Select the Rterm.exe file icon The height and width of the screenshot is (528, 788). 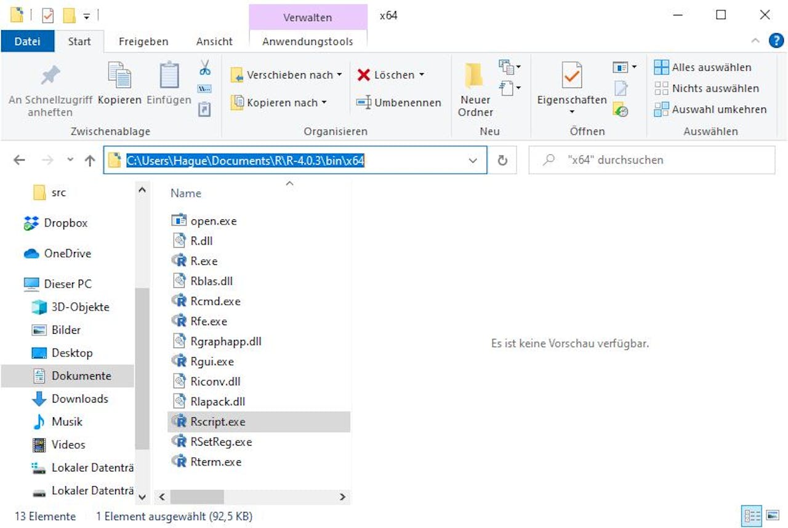[179, 462]
